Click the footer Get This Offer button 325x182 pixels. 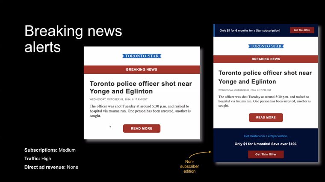266,154
